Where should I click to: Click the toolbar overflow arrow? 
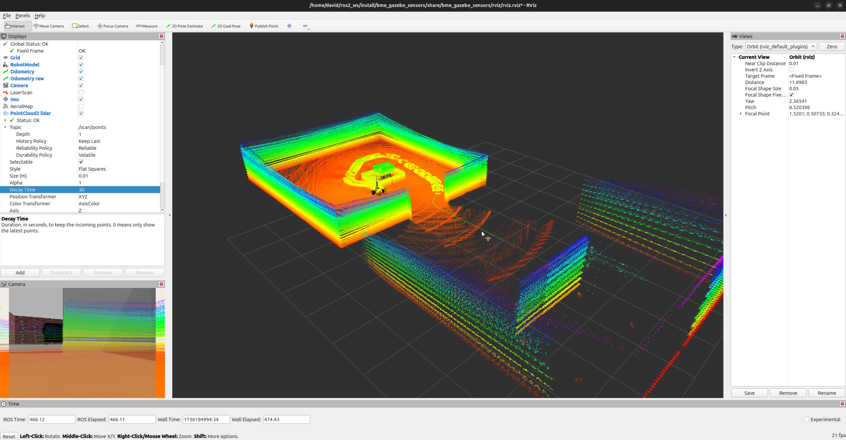pyautogui.click(x=309, y=29)
